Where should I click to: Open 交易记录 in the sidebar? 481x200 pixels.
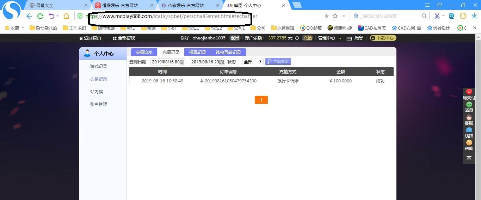[99, 79]
